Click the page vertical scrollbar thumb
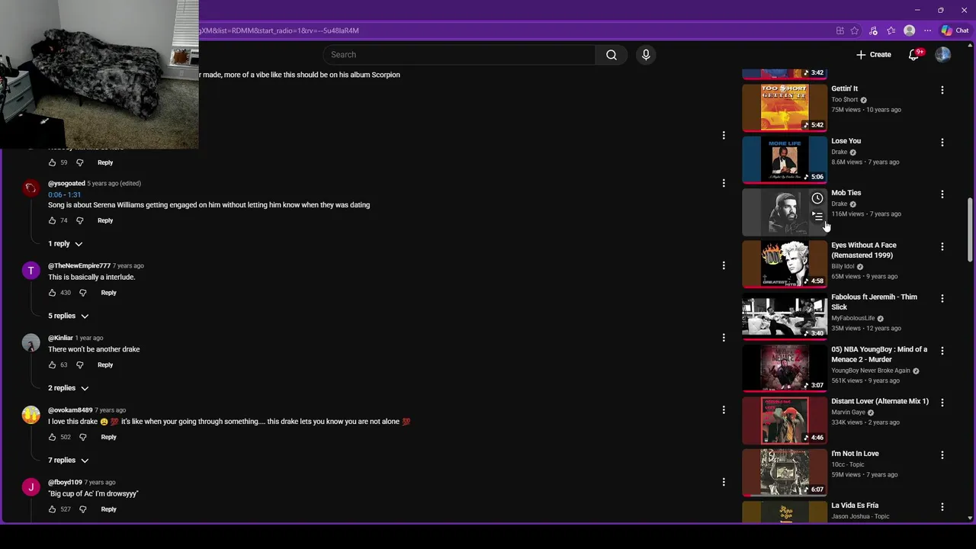The height and width of the screenshot is (549, 976). point(970,229)
